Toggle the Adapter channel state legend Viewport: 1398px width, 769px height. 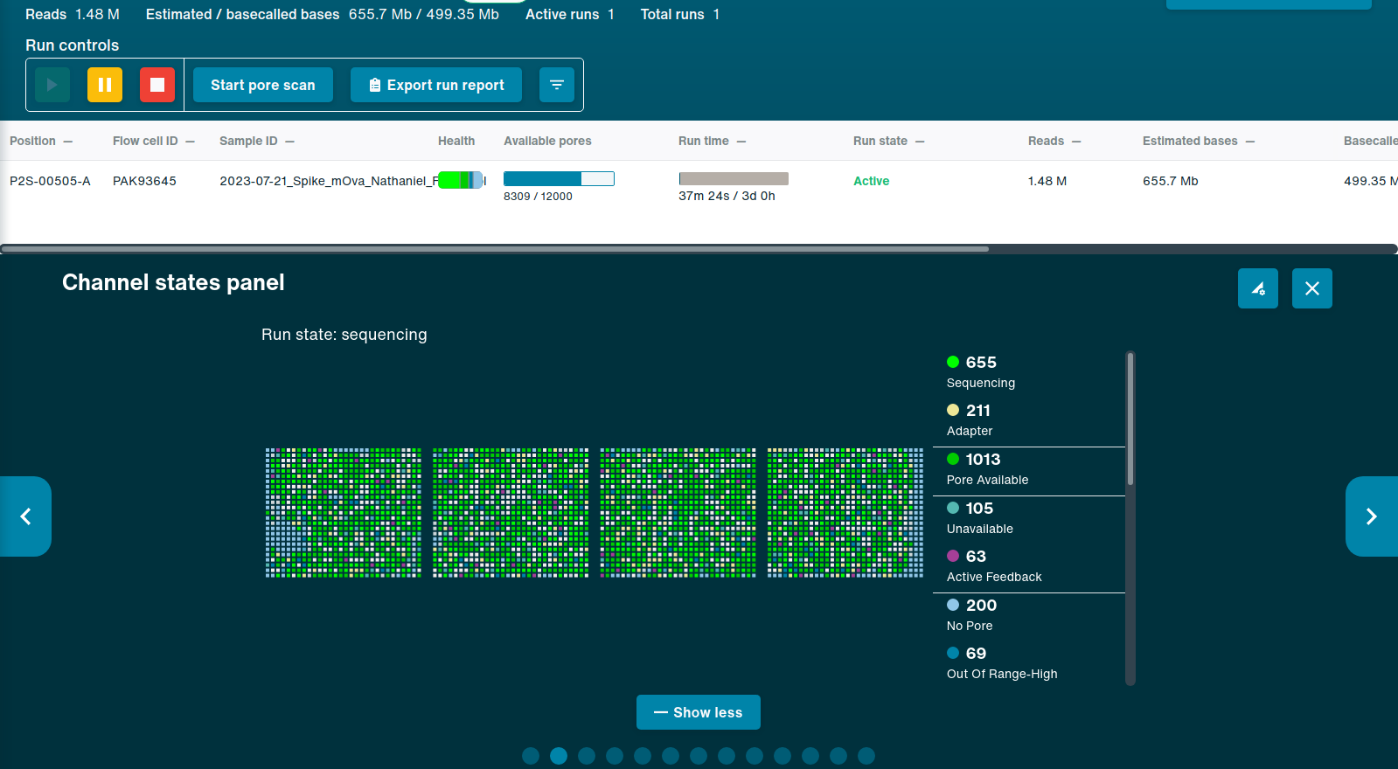[970, 419]
